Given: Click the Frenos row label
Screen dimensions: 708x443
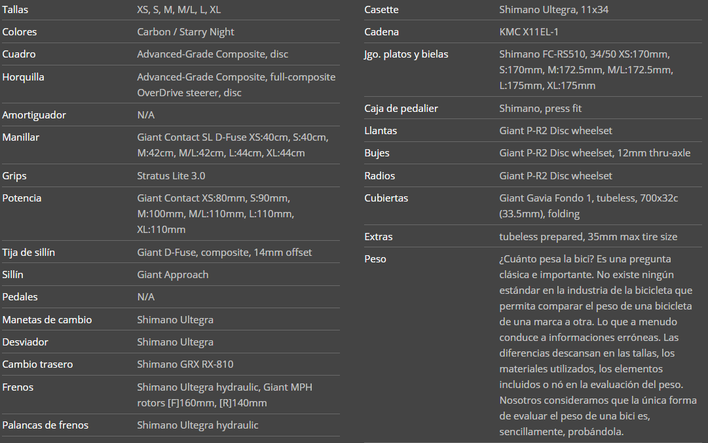Looking at the screenshot, I should tap(18, 387).
